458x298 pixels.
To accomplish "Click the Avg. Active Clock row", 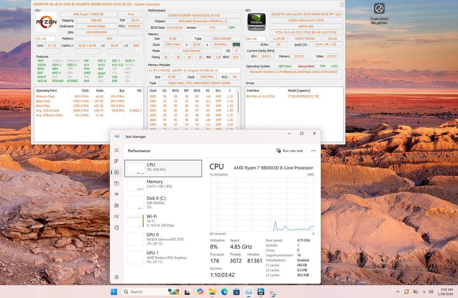I will click(x=88, y=110).
